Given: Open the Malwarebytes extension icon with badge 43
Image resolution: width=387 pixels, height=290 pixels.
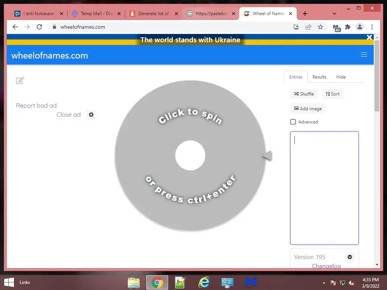Looking at the screenshot, I should 336,28.
